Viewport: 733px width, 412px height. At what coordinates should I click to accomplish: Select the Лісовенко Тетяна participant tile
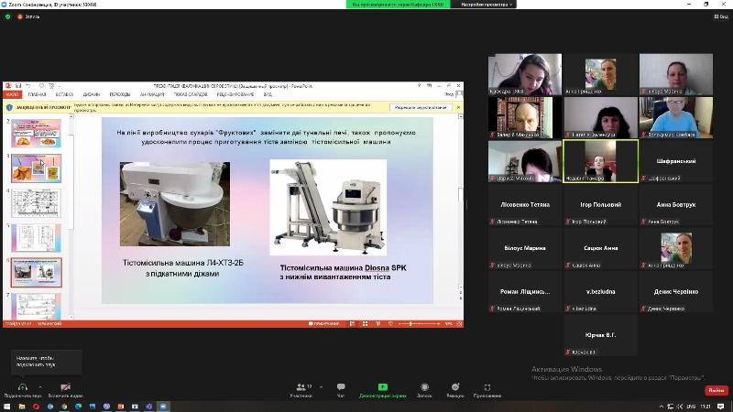pyautogui.click(x=525, y=204)
